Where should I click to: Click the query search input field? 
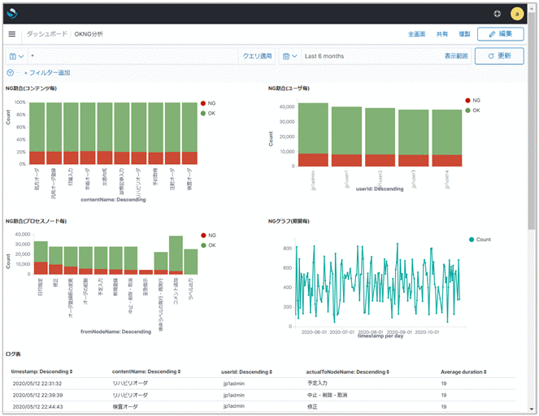[x=130, y=56]
